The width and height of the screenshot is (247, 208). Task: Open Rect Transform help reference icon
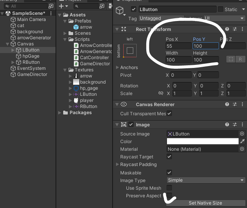(227, 29)
